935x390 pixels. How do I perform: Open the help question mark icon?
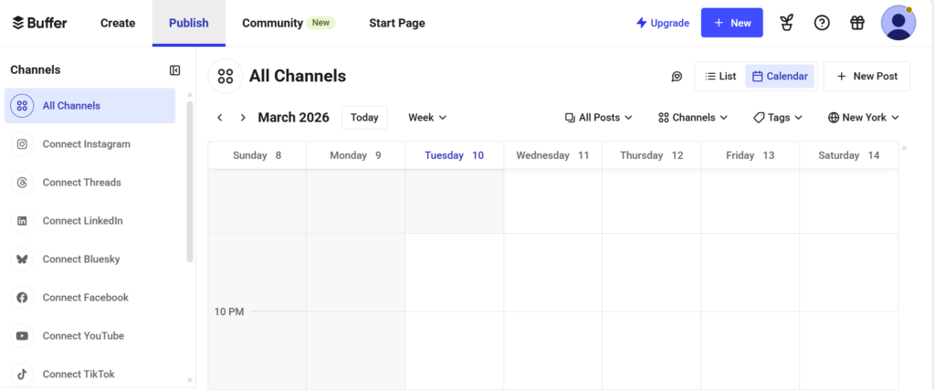(822, 23)
